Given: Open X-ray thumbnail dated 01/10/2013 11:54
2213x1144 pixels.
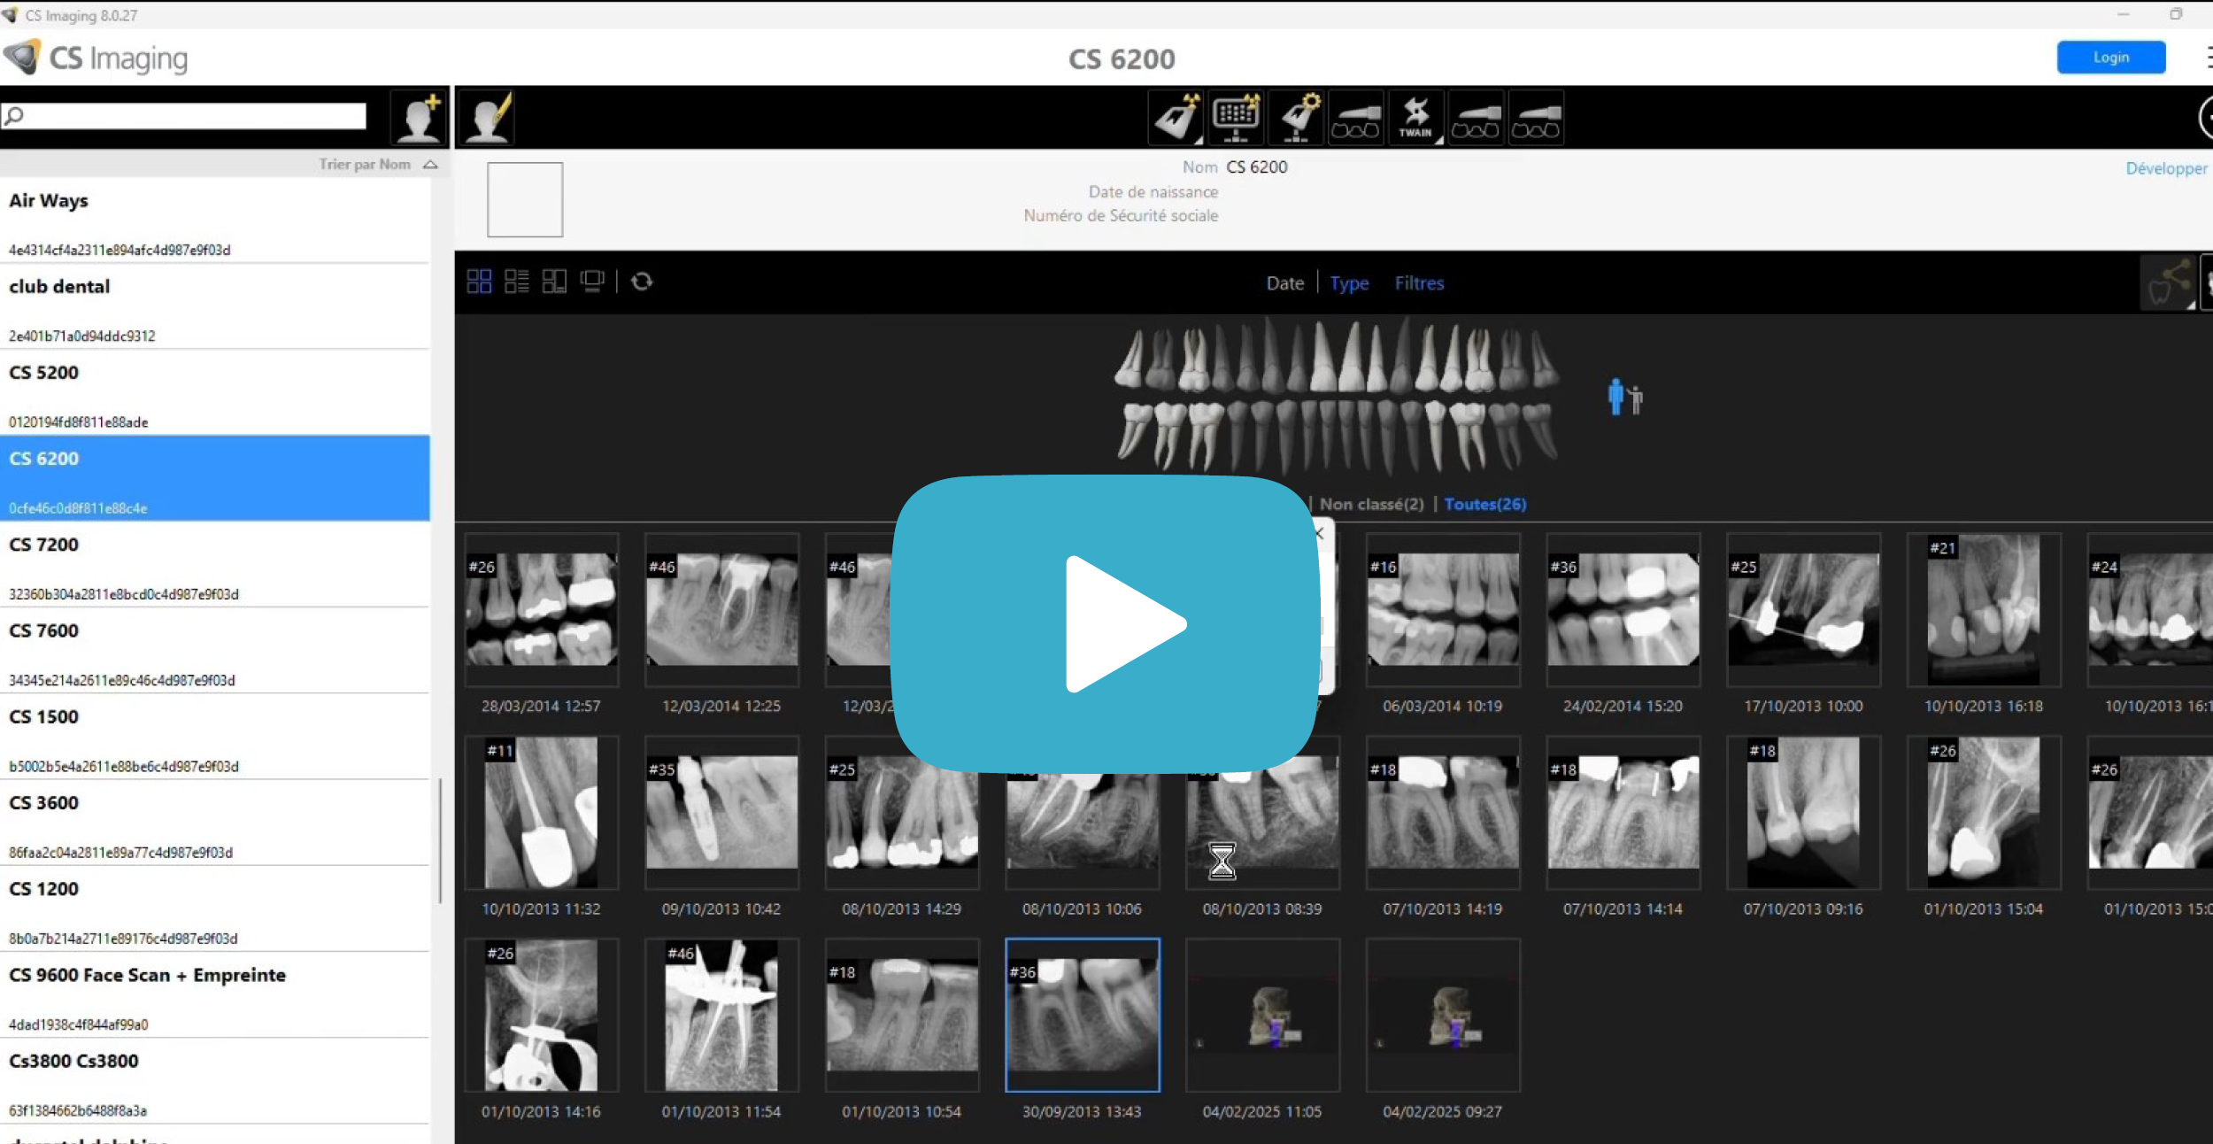Looking at the screenshot, I should tap(721, 1016).
